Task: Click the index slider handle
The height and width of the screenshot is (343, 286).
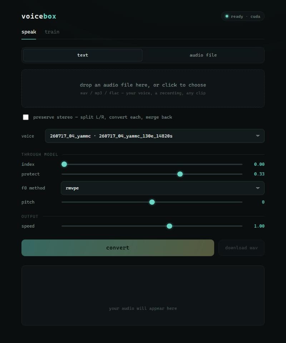Action: click(x=64, y=164)
